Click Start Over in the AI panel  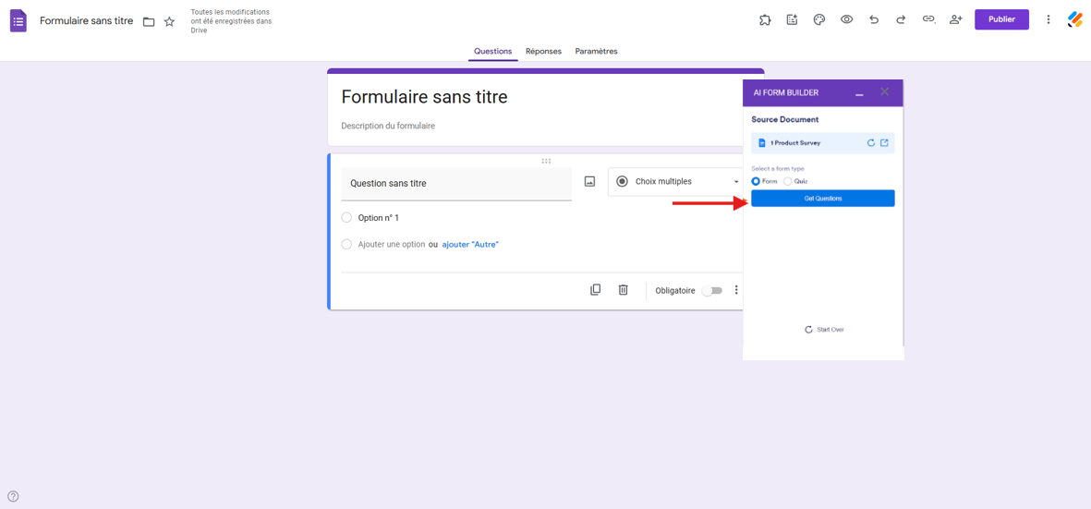tap(825, 330)
